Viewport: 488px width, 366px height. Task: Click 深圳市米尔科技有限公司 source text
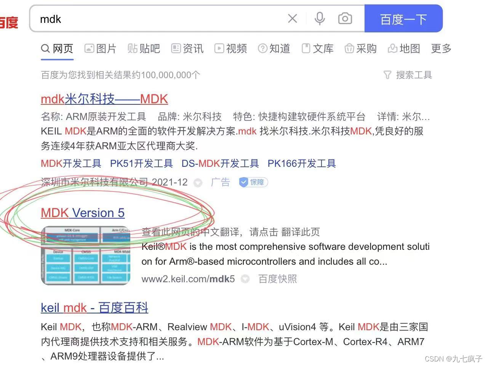click(x=94, y=182)
